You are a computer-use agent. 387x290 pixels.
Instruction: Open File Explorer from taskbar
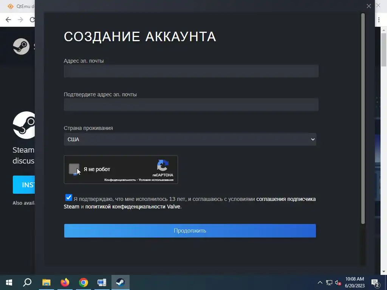(46, 282)
